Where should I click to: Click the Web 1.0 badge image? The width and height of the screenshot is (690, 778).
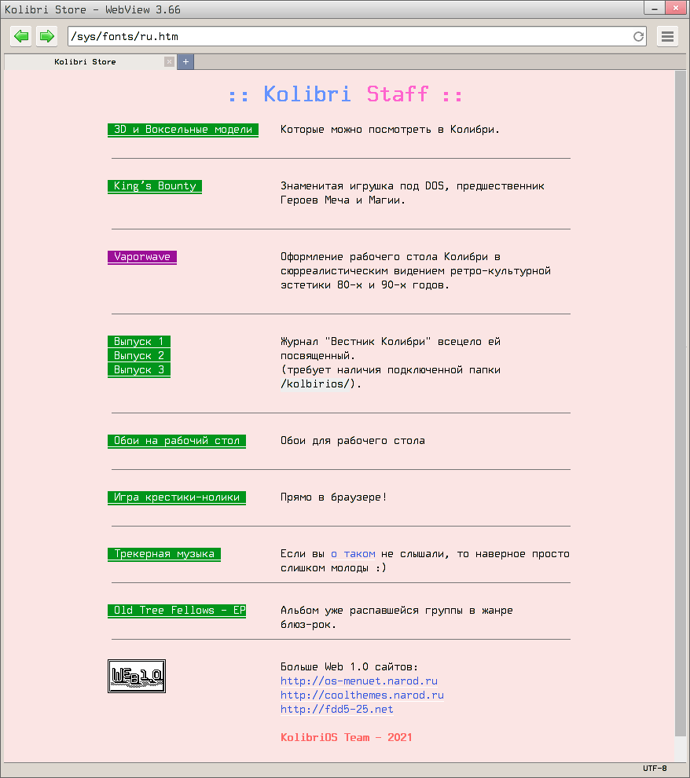[137, 676]
